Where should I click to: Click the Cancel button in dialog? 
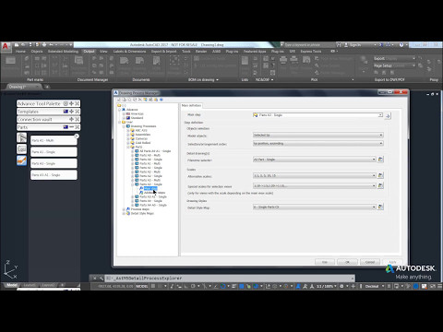click(x=370, y=262)
